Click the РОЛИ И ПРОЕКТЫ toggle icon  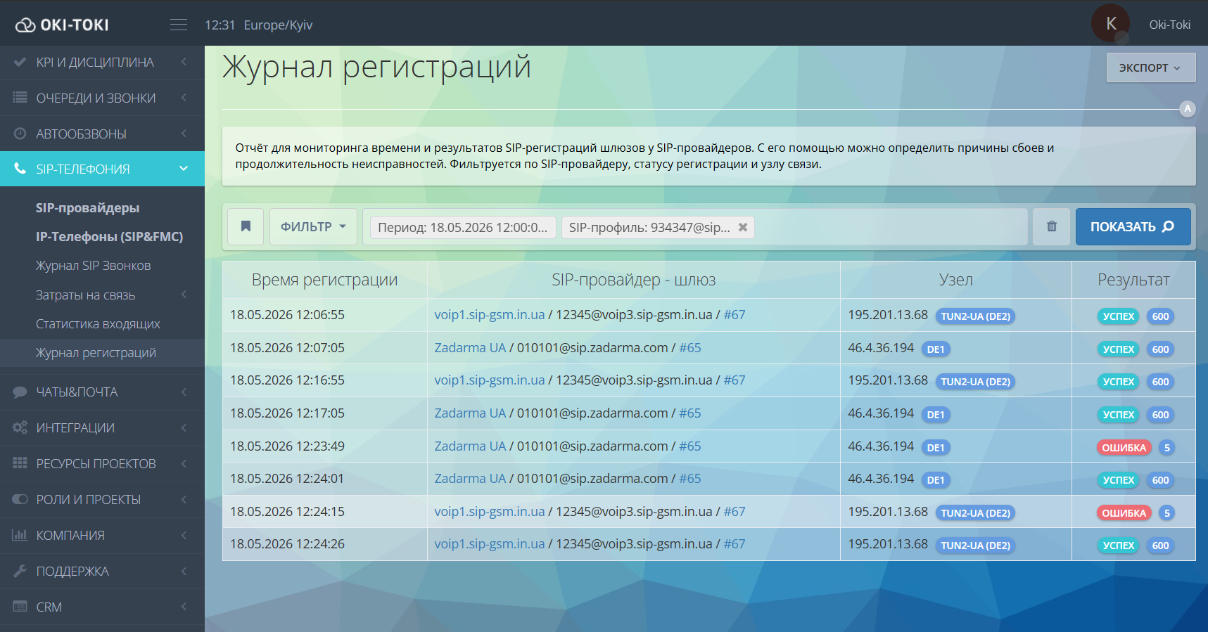pos(20,499)
